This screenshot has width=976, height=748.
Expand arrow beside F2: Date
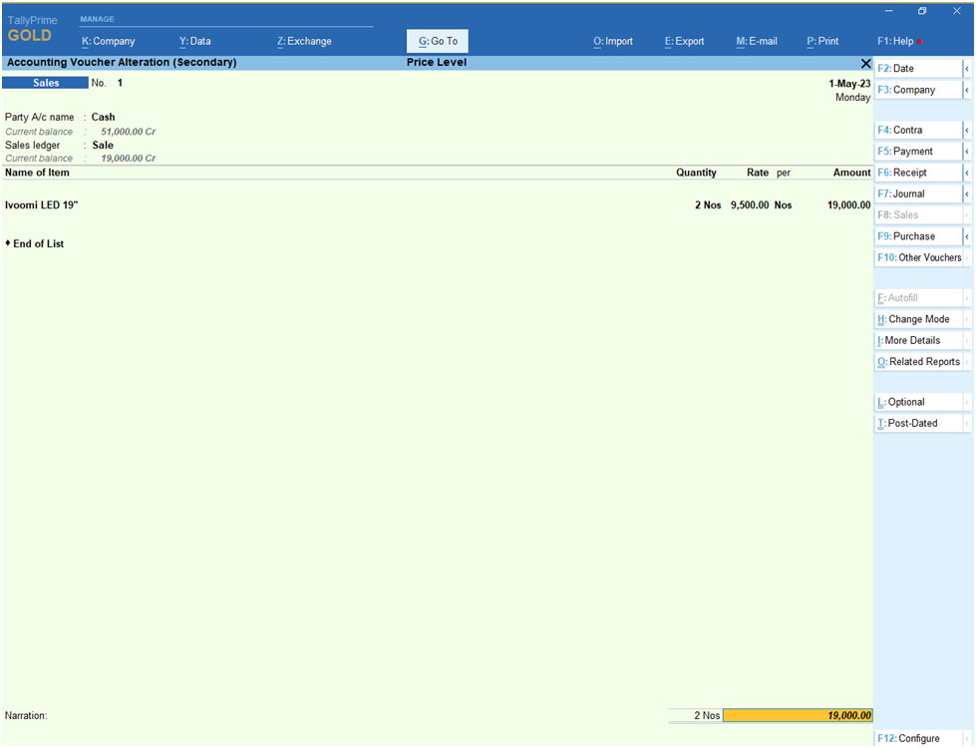pyautogui.click(x=967, y=69)
